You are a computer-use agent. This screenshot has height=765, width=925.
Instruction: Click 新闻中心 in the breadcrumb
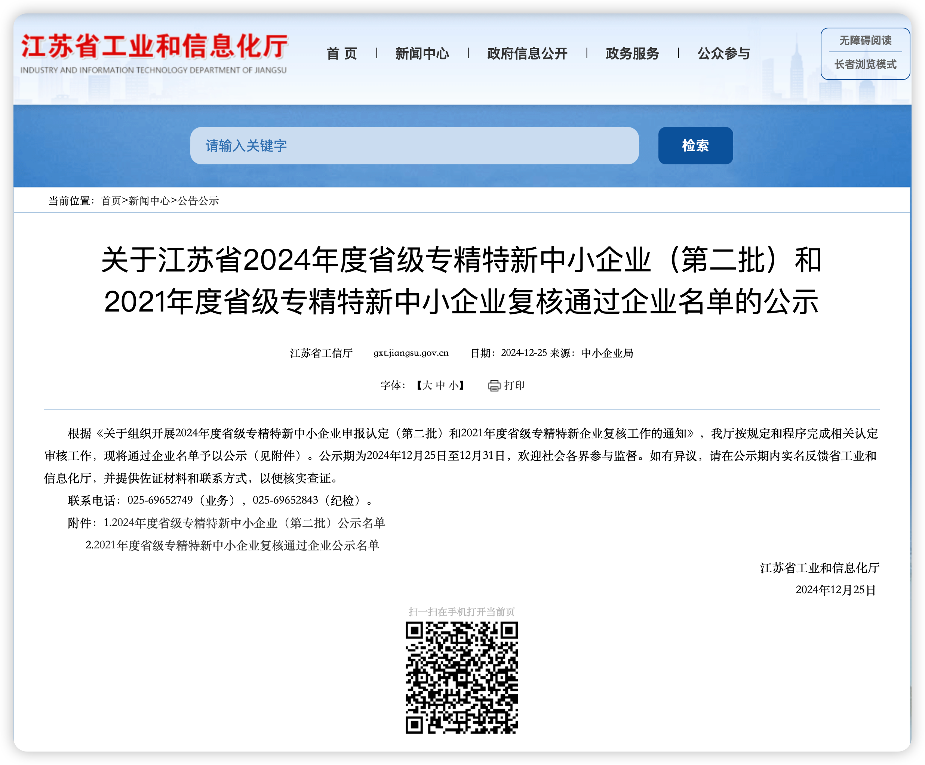[149, 201]
